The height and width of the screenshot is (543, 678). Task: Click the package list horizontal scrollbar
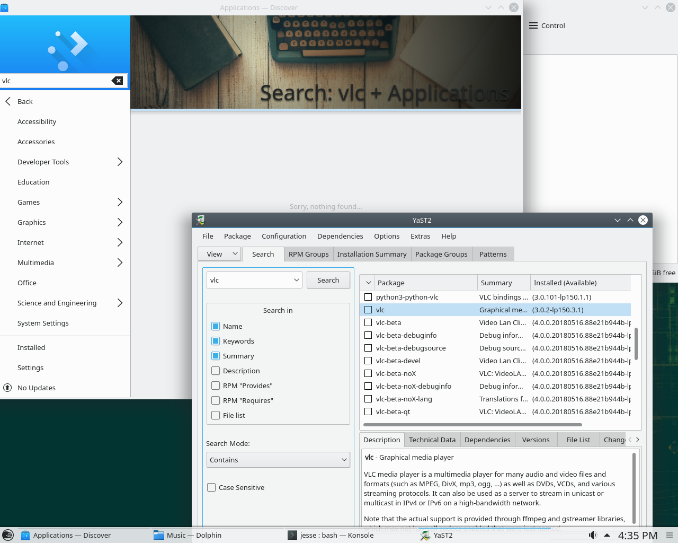pyautogui.click(x=472, y=424)
